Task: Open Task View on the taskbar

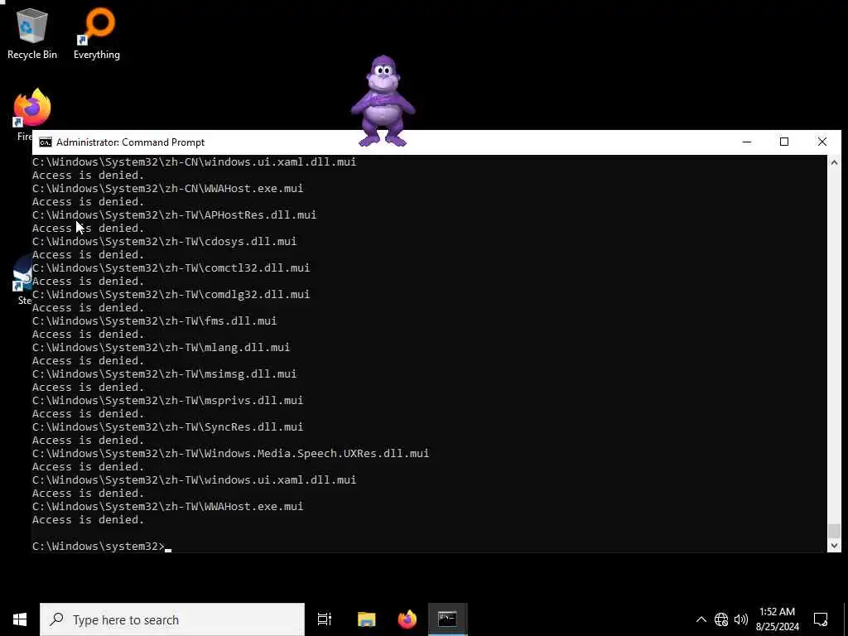Action: [325, 619]
